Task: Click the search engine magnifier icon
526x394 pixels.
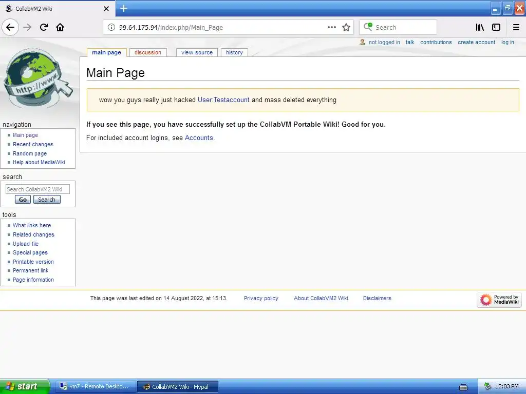Action: click(368, 27)
